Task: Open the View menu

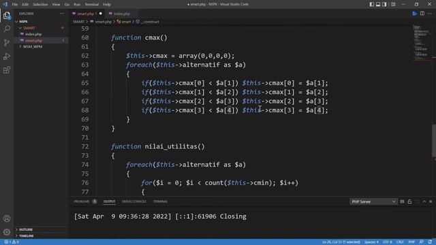Action: point(56,5)
